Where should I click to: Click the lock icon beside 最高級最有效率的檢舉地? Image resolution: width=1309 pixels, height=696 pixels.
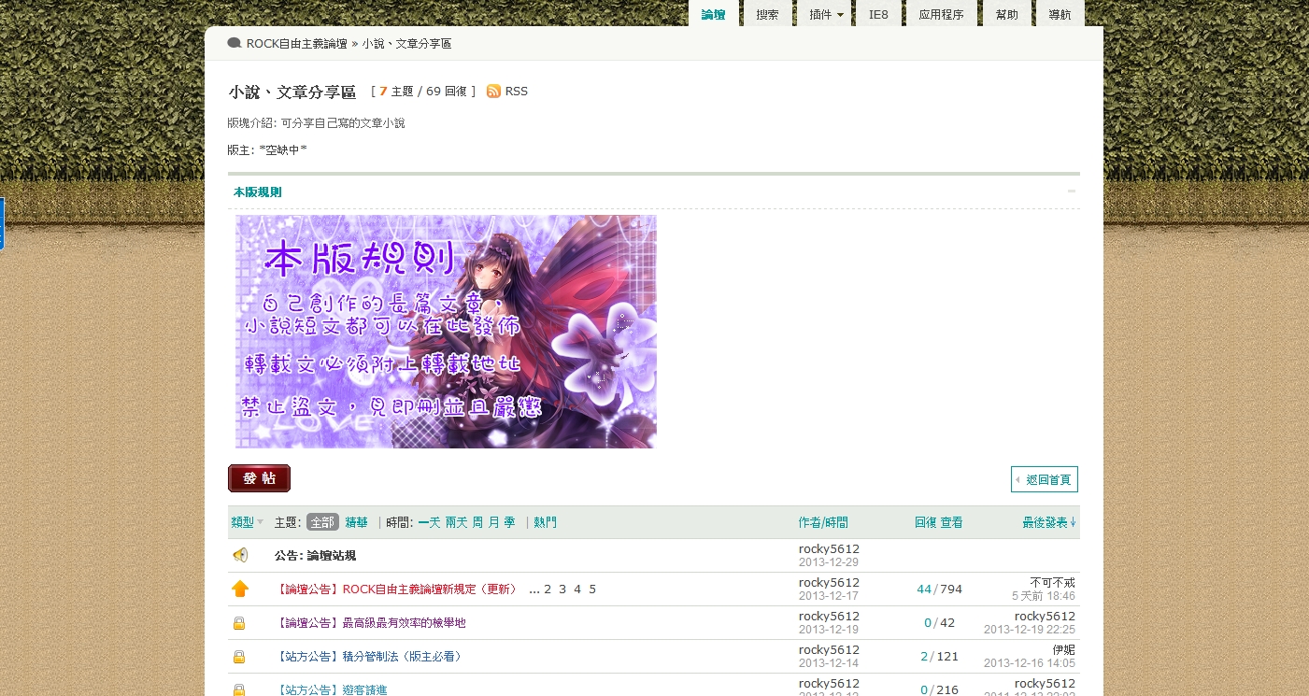coord(239,623)
